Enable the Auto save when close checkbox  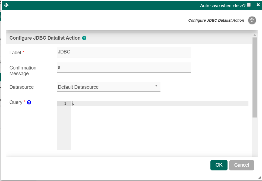coord(249,5)
